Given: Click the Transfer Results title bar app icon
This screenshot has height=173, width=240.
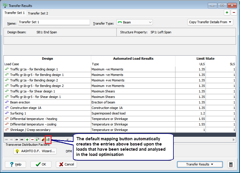Looking at the screenshot, I should tap(5, 6).
